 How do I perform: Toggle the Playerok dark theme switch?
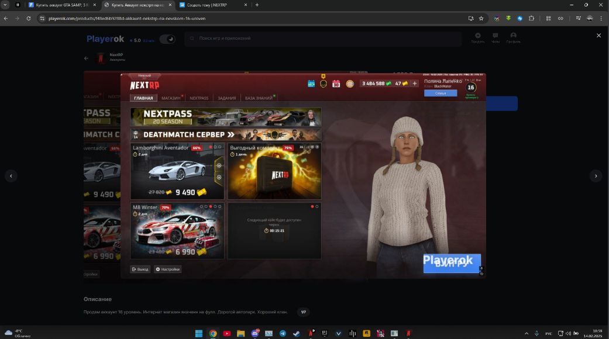tap(167, 39)
